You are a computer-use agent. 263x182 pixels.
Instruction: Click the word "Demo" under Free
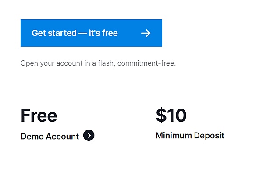32,136
